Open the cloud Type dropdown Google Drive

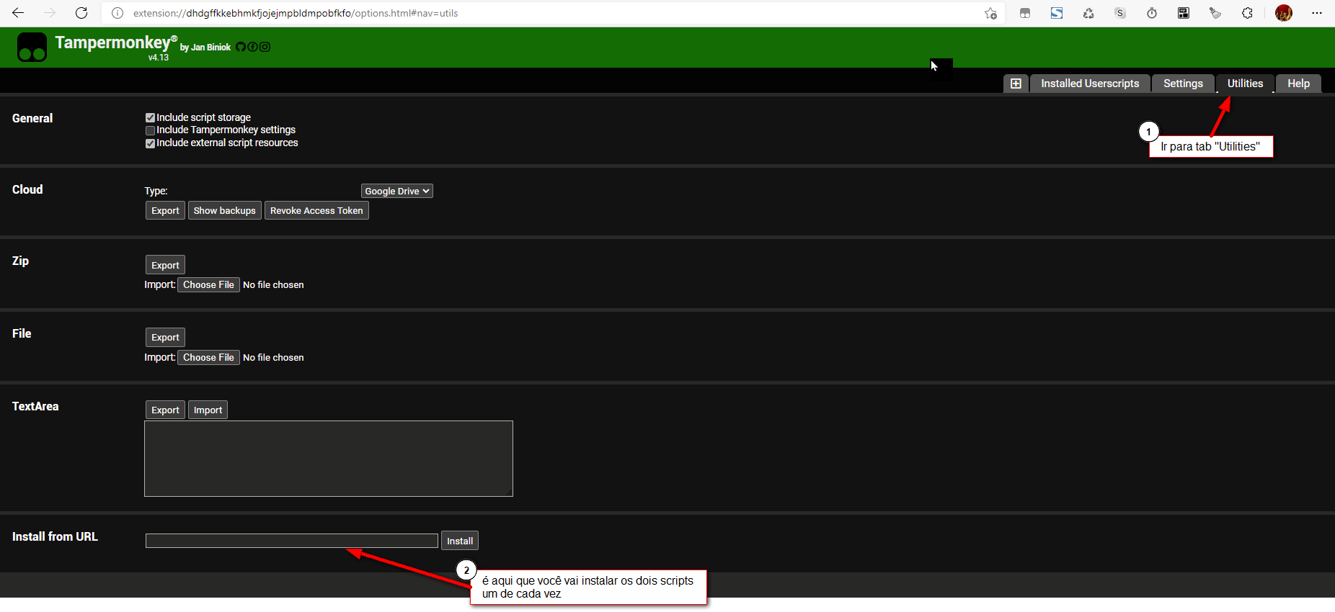tap(397, 191)
